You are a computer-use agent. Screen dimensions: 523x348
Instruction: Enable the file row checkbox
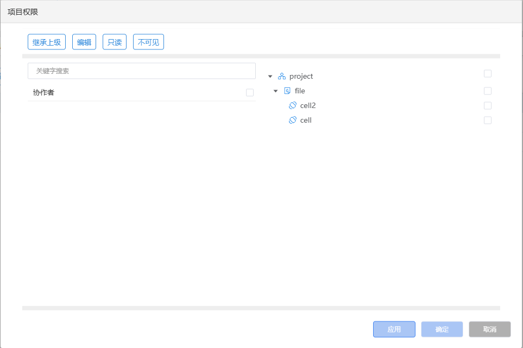[488, 91]
